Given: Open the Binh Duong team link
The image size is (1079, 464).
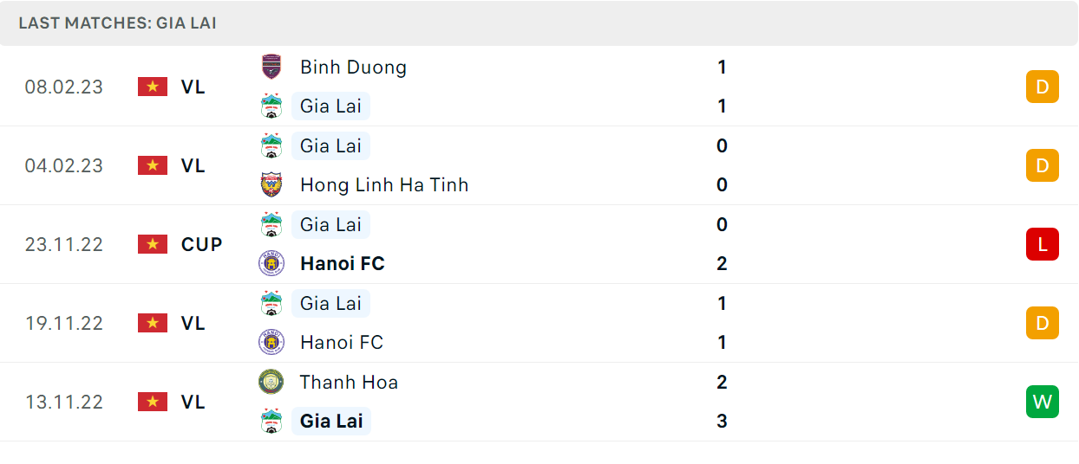Looking at the screenshot, I should click(x=353, y=67).
